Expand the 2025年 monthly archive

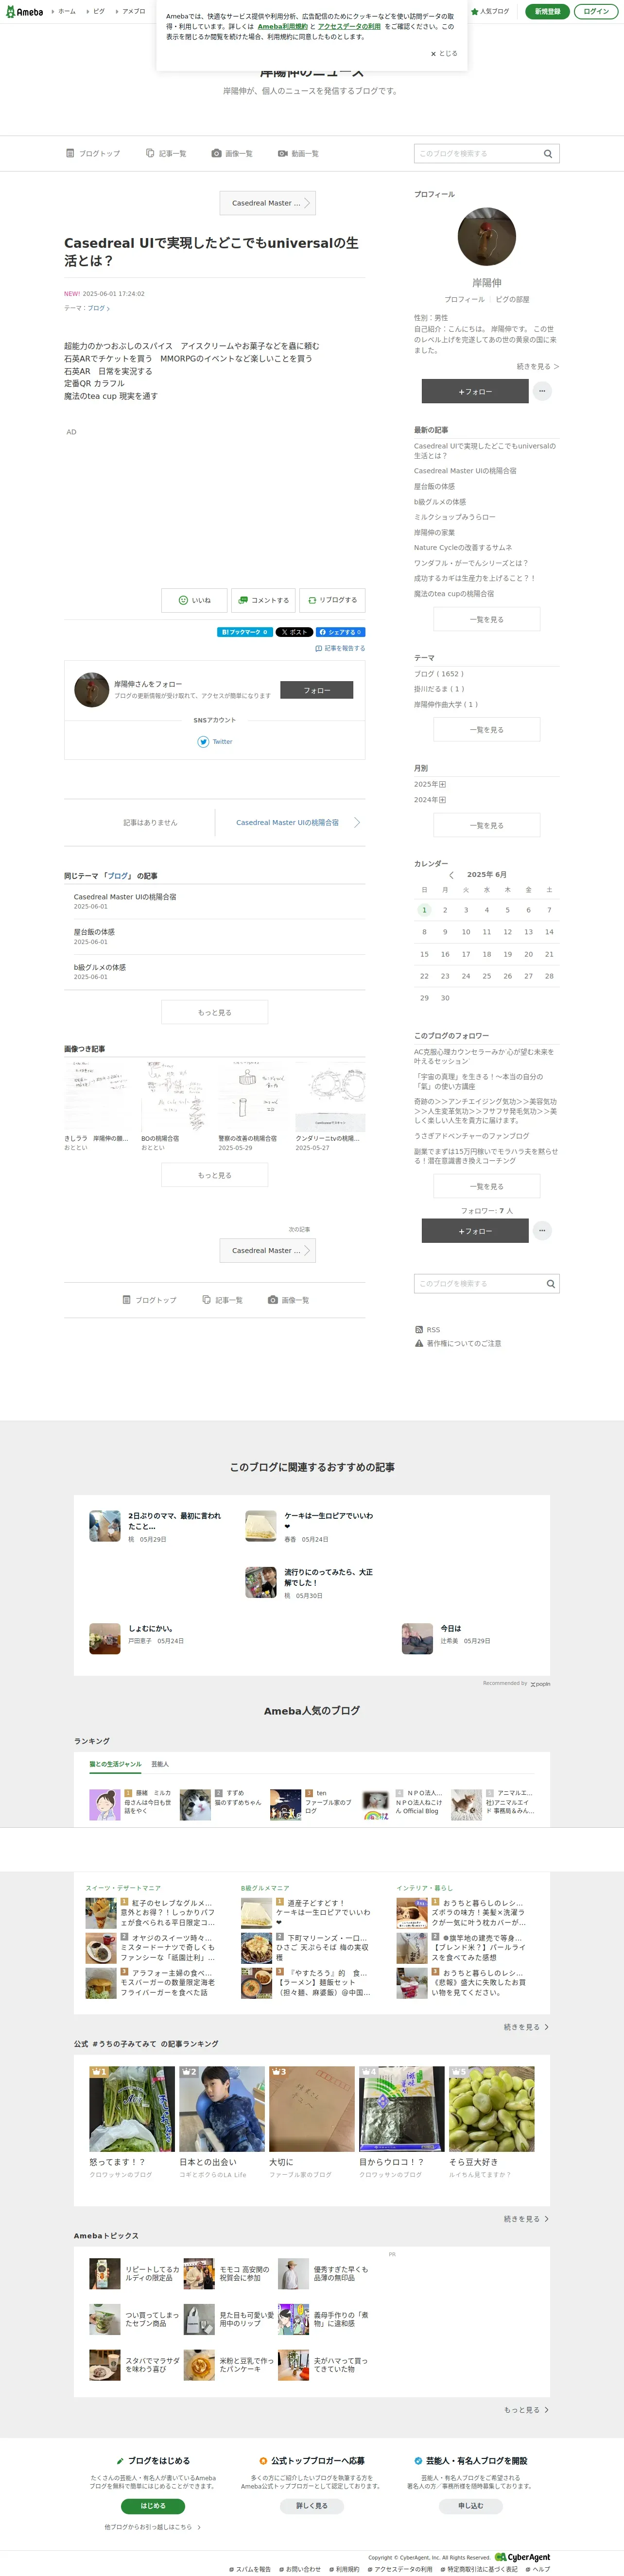[x=430, y=784]
